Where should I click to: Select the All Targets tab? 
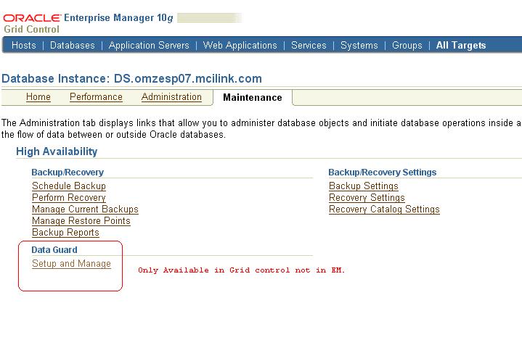461,45
